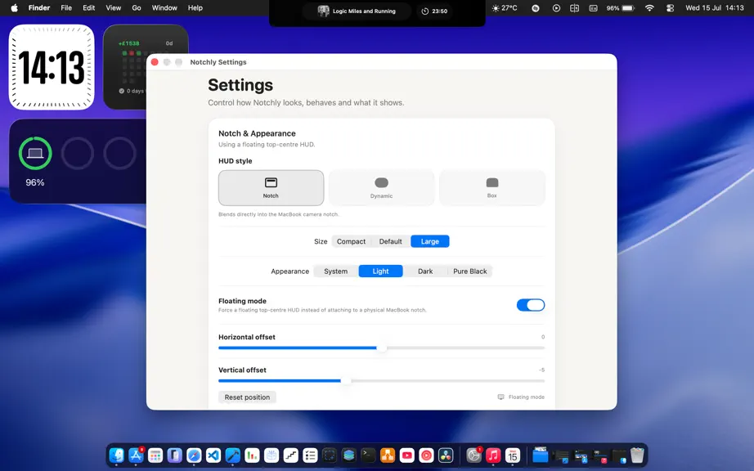Select the Dynamic HUD style card

click(381, 187)
